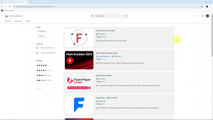Image resolution: width=213 pixels, height=120 pixels.
Task: Open a new browser tab
Action: tap(30, 2)
